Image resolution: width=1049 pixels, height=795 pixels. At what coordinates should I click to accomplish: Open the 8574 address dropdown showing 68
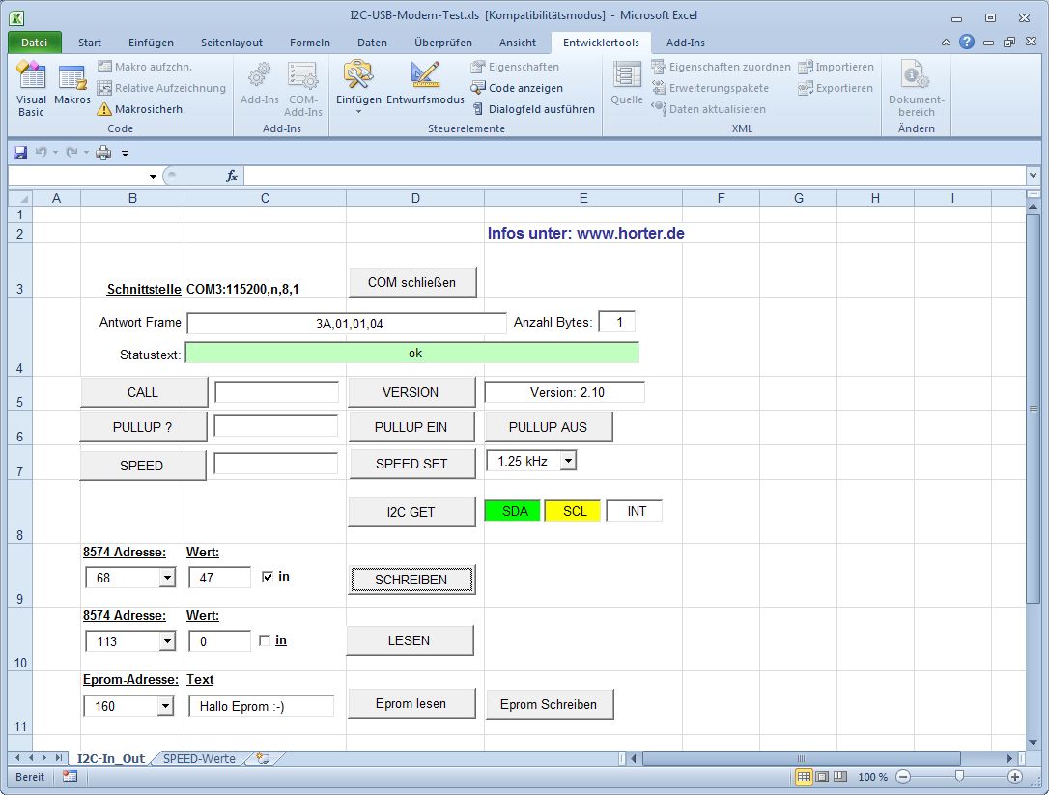click(x=167, y=578)
